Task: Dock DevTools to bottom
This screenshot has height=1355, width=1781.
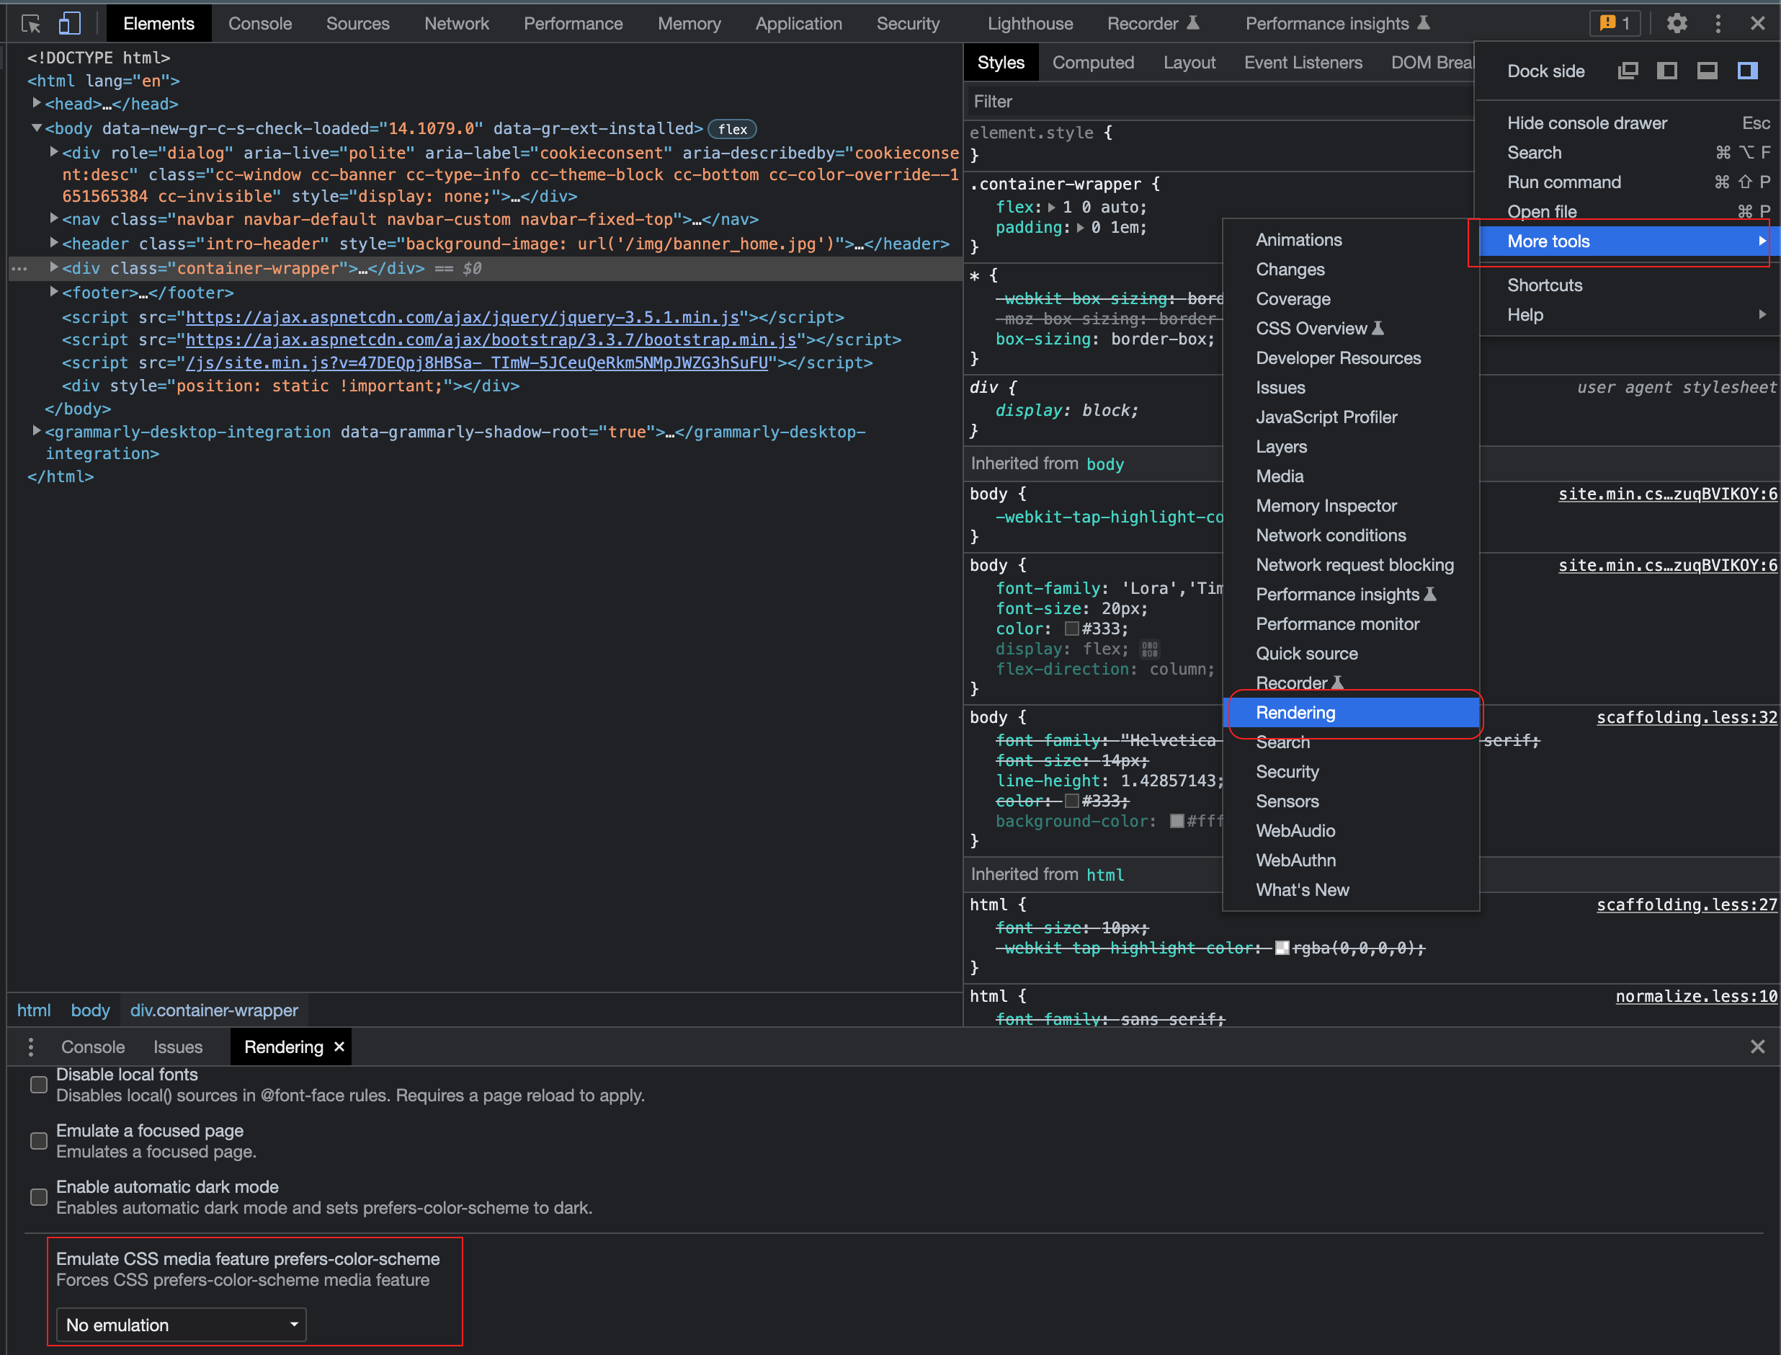Action: coord(1707,71)
